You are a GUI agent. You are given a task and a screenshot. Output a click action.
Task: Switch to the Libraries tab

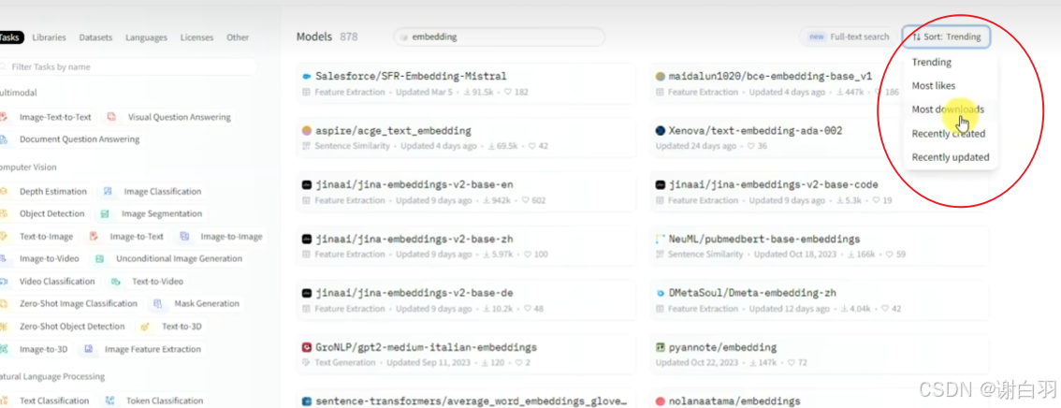point(49,37)
